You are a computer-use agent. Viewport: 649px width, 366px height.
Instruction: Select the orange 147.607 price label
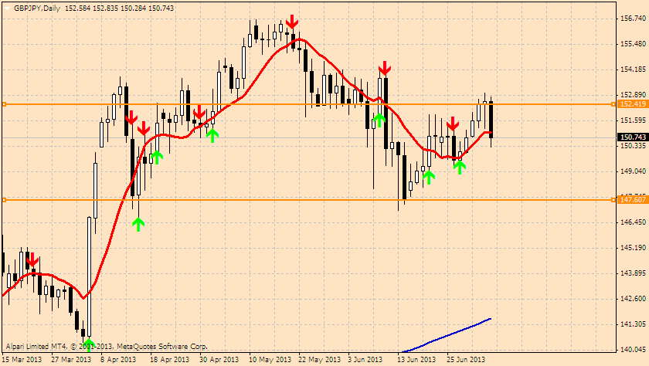tap(633, 200)
